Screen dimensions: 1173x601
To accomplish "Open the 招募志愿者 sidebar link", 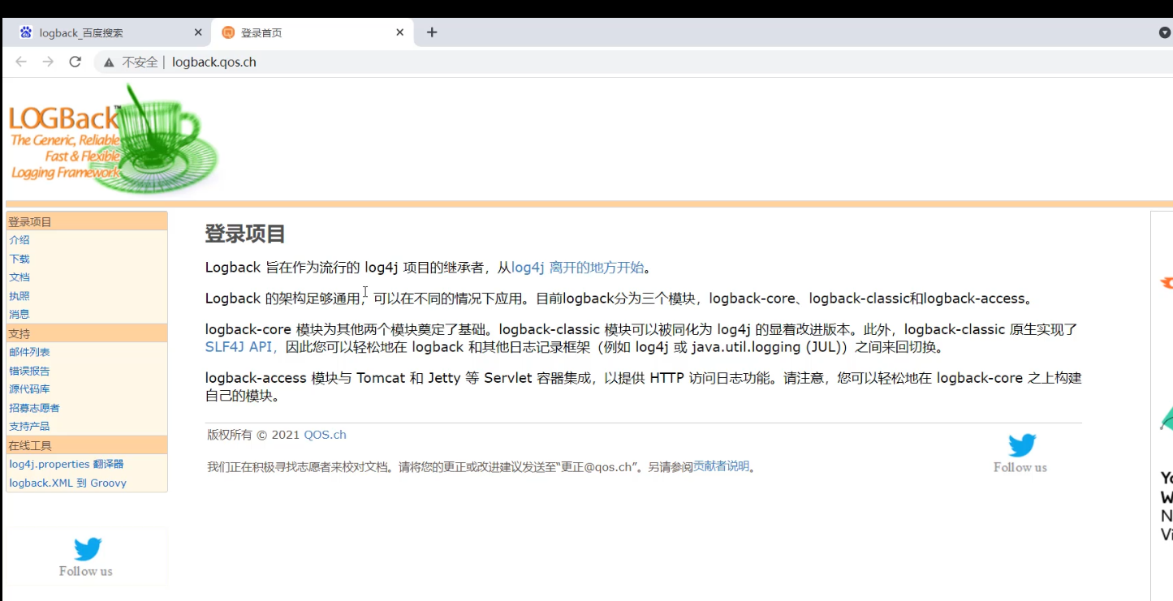I will [x=34, y=408].
